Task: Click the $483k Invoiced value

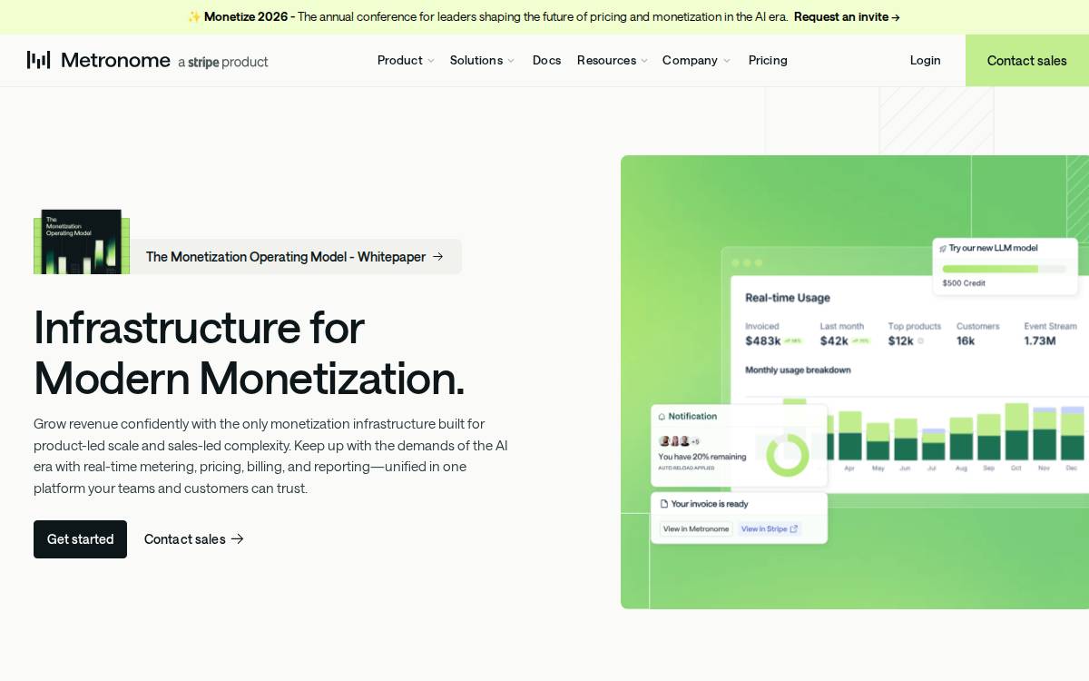Action: (x=763, y=341)
